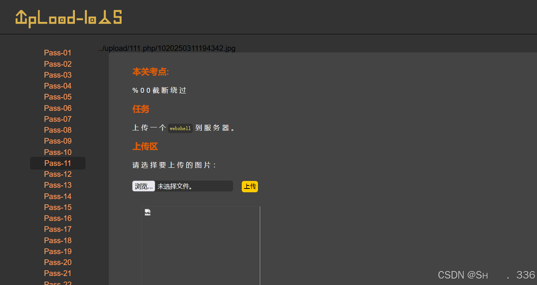Navigate to Pass-13

(58, 185)
